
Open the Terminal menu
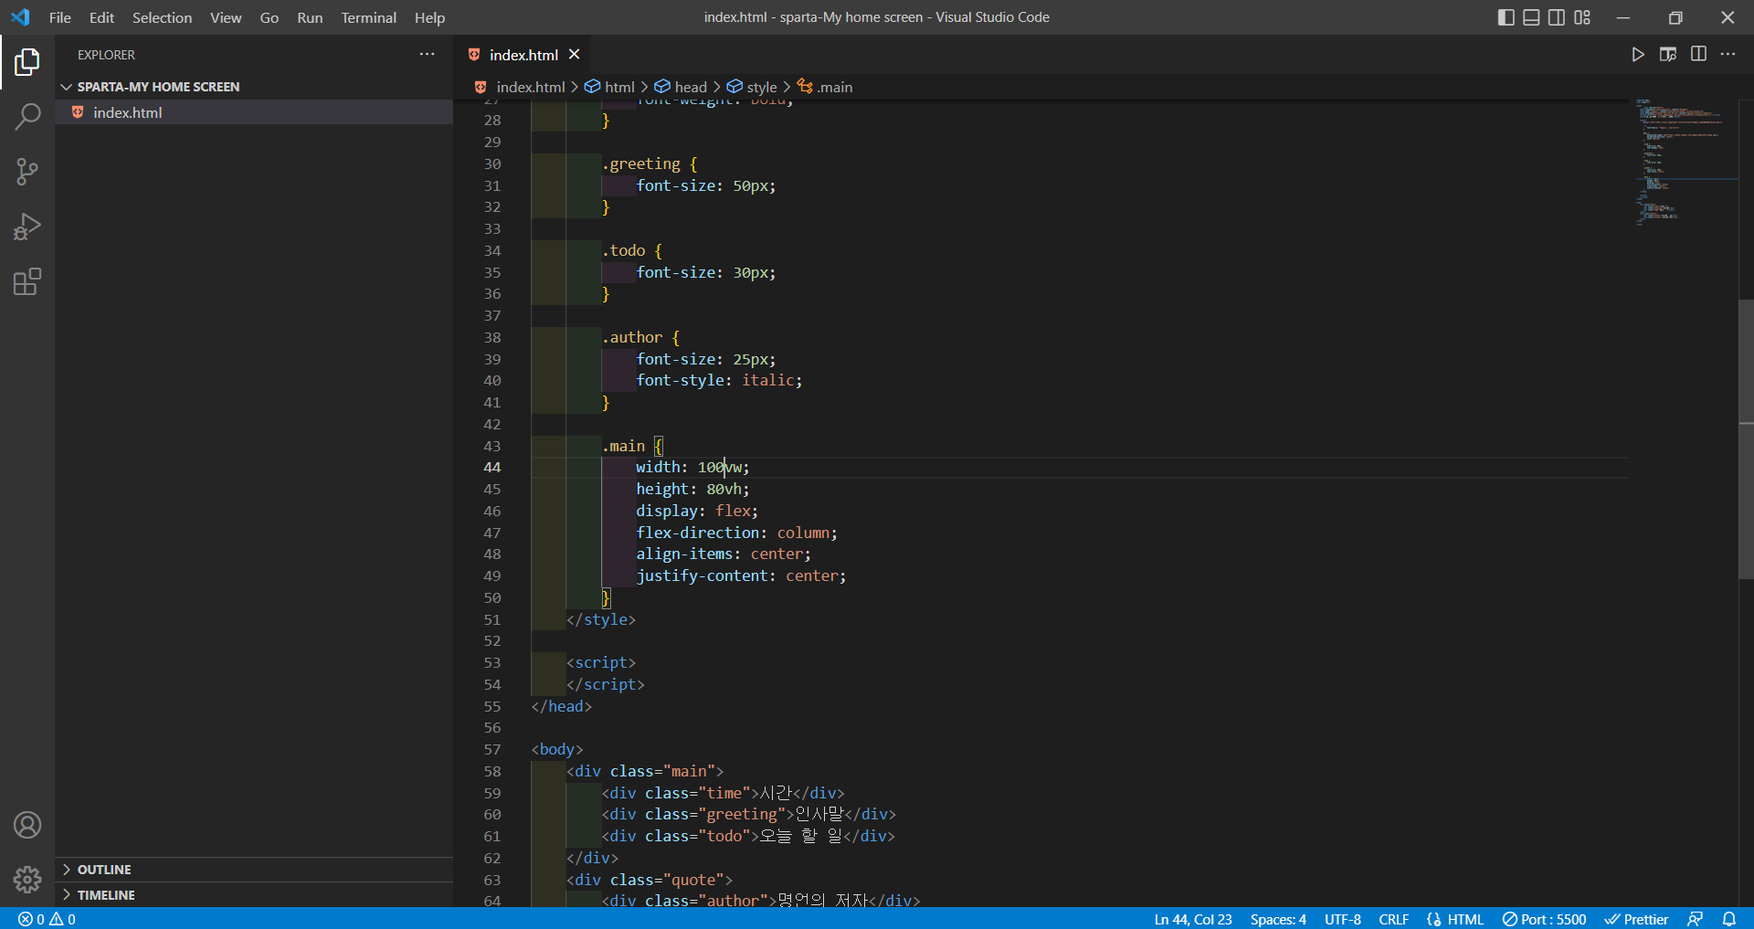[x=369, y=17]
